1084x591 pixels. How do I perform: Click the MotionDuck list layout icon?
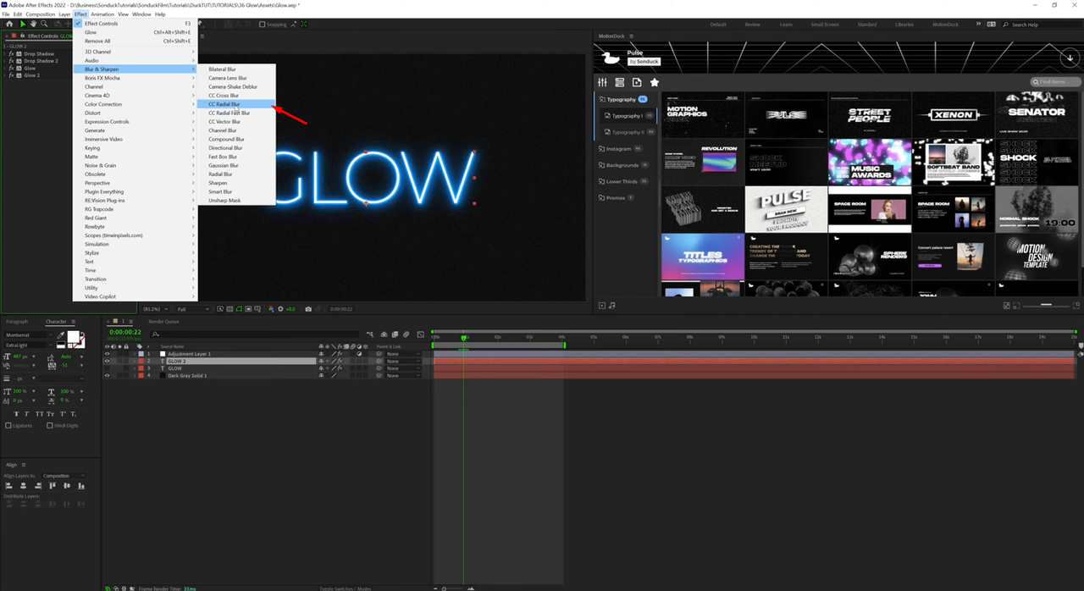tap(620, 82)
